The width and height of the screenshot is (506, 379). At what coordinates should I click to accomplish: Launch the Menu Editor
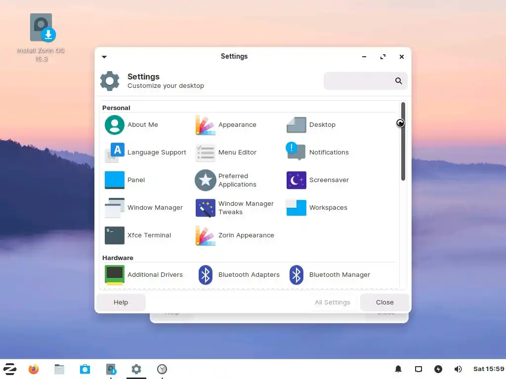[x=226, y=152]
